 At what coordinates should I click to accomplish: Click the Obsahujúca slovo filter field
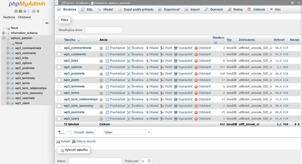pyautogui.click(x=103, y=30)
